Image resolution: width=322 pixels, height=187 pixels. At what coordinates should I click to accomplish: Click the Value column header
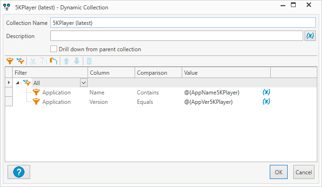tap(226, 72)
